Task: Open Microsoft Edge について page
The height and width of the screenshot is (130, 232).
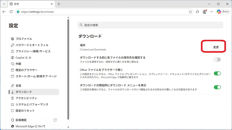Action: tap(34, 126)
